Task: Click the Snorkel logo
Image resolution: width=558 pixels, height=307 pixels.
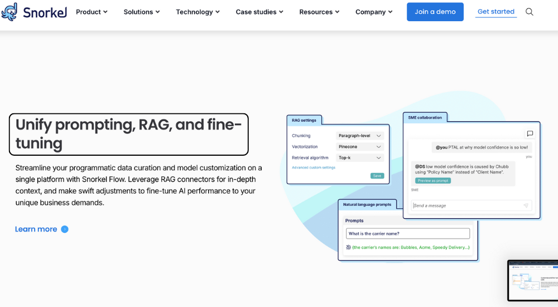Action: pyautogui.click(x=34, y=12)
